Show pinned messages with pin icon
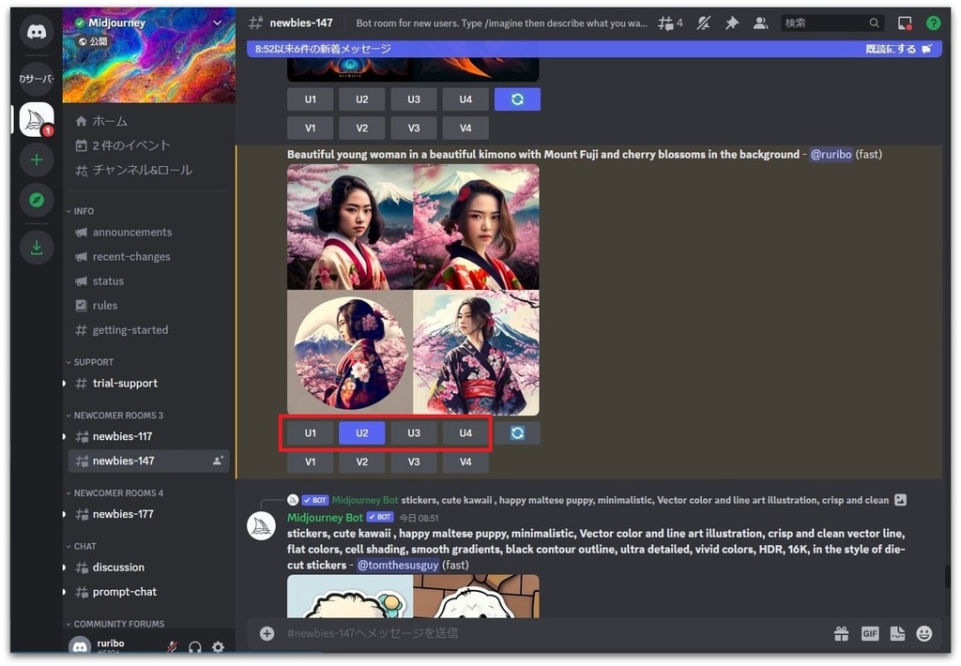 732,23
